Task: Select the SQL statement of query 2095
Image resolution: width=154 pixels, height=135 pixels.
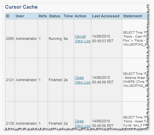Action: tap(135, 39)
